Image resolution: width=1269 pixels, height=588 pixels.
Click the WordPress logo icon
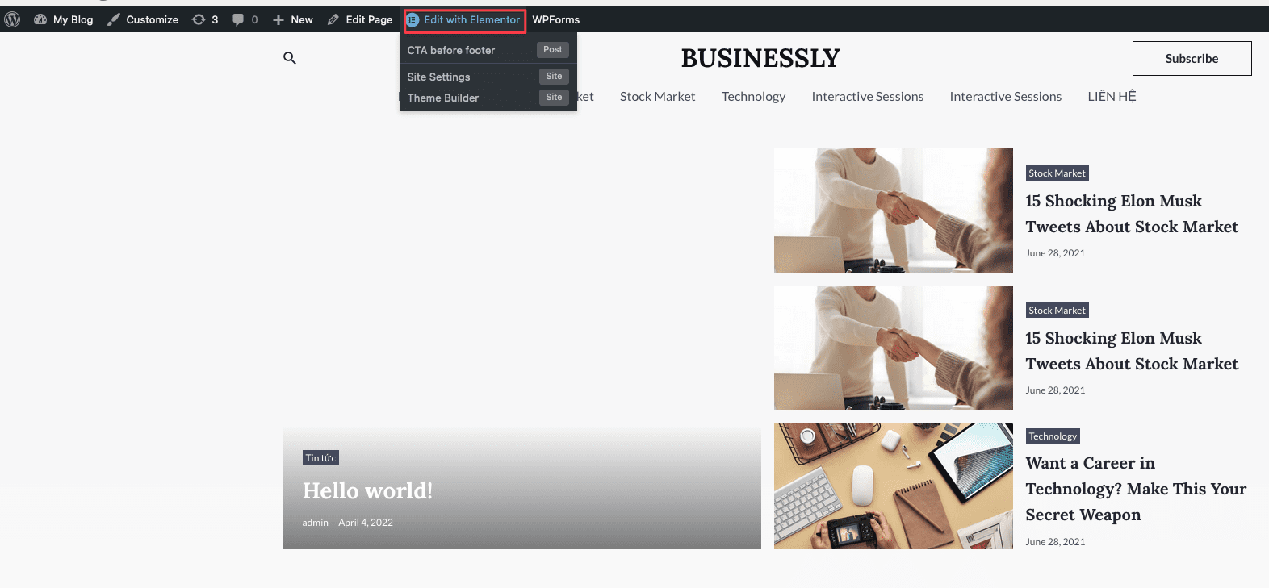pyautogui.click(x=12, y=19)
